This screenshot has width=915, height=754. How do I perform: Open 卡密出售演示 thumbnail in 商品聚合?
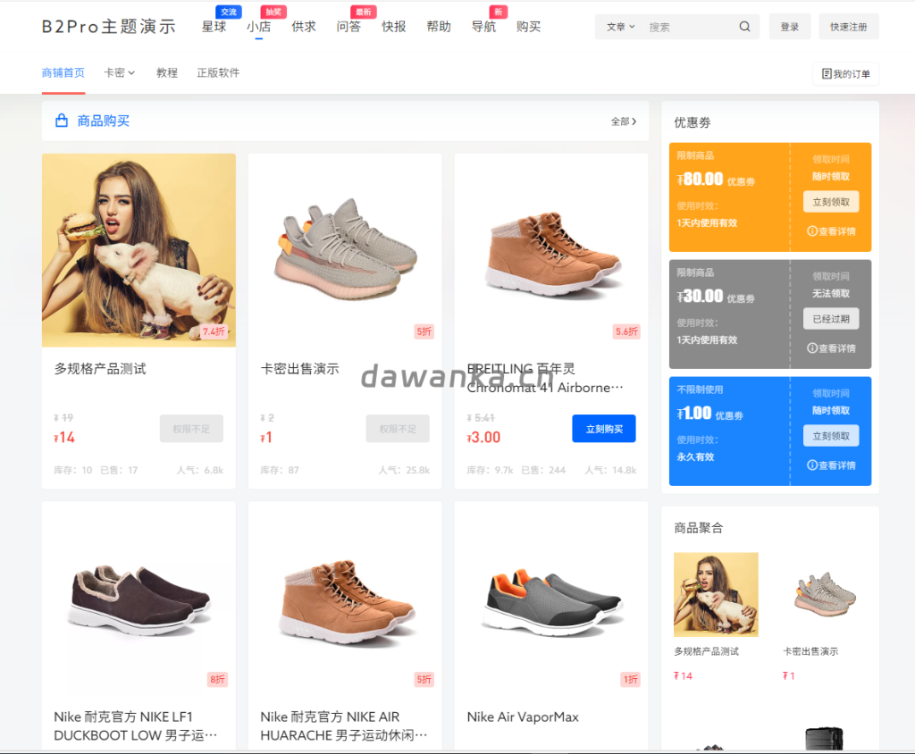point(825,595)
